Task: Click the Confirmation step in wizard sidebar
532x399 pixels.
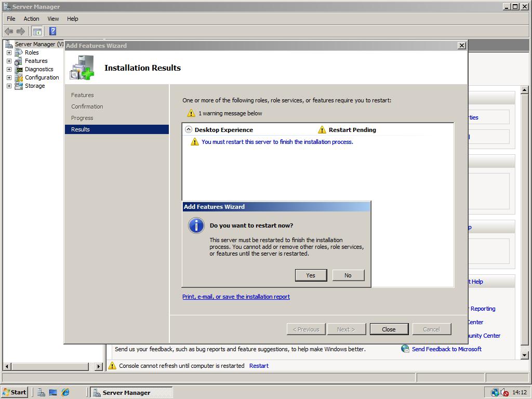Action: [x=87, y=107]
